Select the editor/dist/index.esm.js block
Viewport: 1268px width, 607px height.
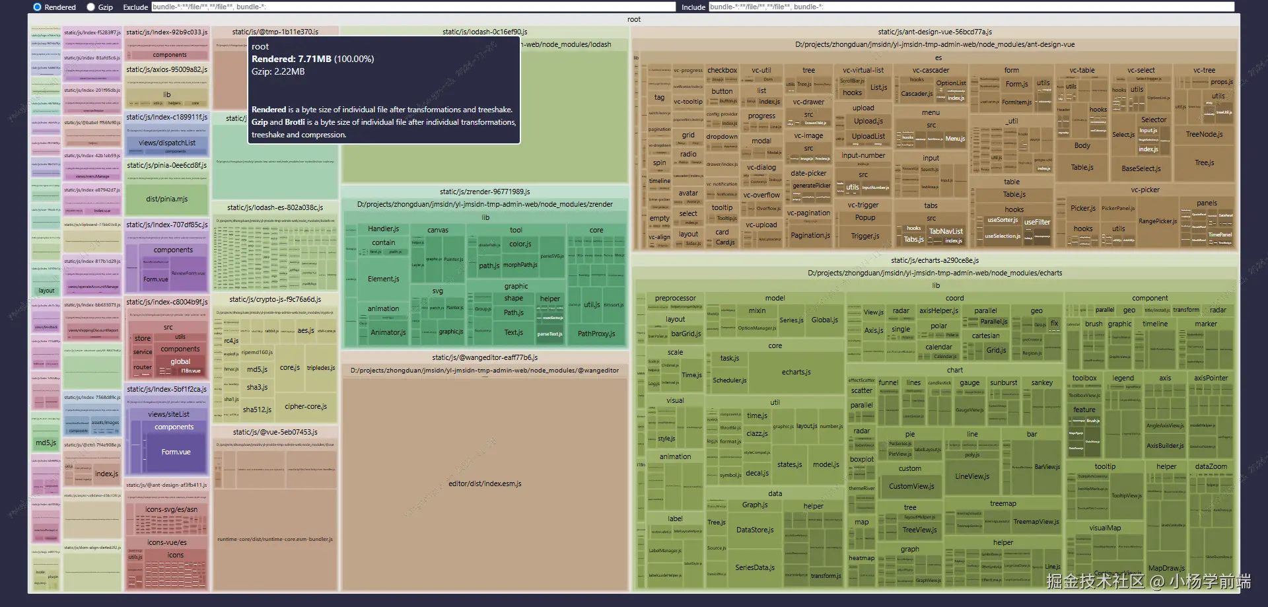coord(485,483)
